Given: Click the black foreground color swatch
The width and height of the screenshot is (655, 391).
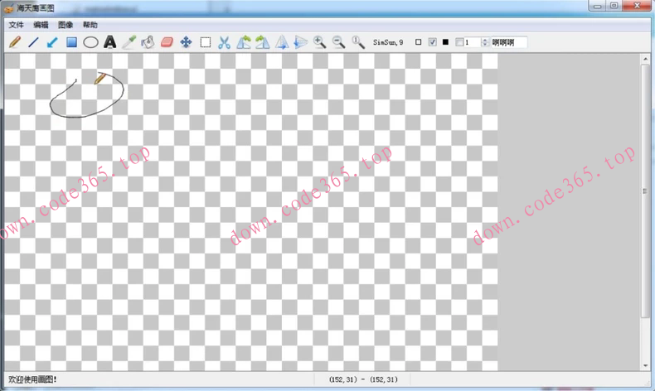Looking at the screenshot, I should tap(445, 42).
